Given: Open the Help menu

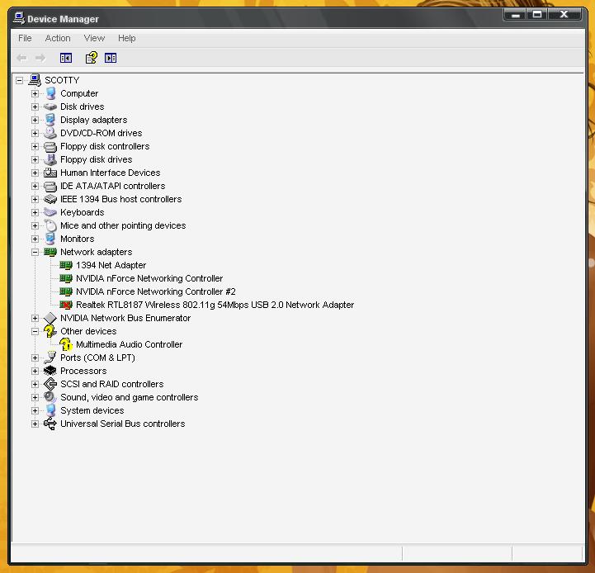Looking at the screenshot, I should (127, 38).
